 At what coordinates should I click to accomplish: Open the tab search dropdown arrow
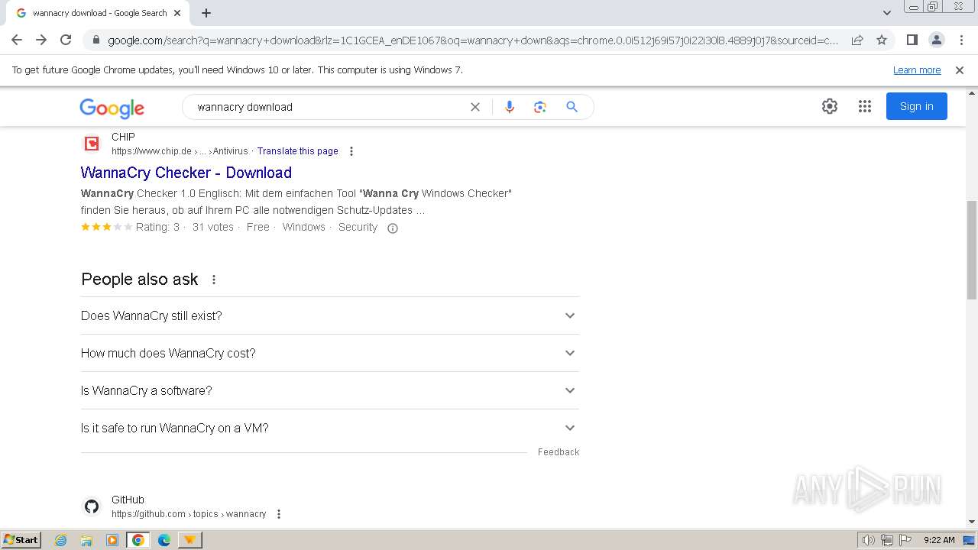(887, 13)
